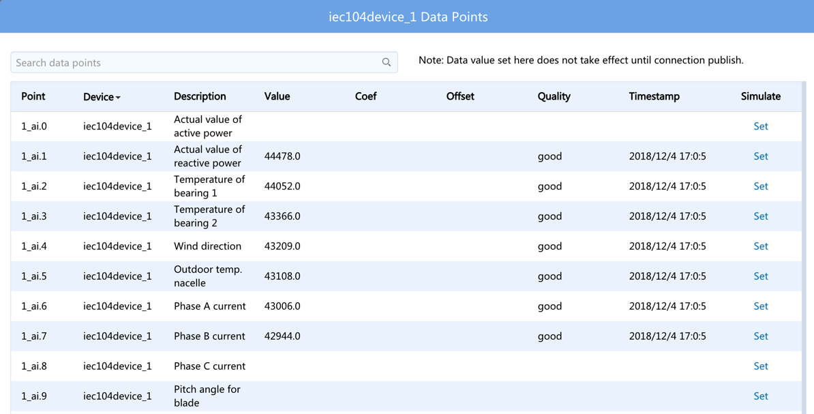The image size is (814, 414).
Task: Click Set for Phase B current
Action: tap(761, 336)
